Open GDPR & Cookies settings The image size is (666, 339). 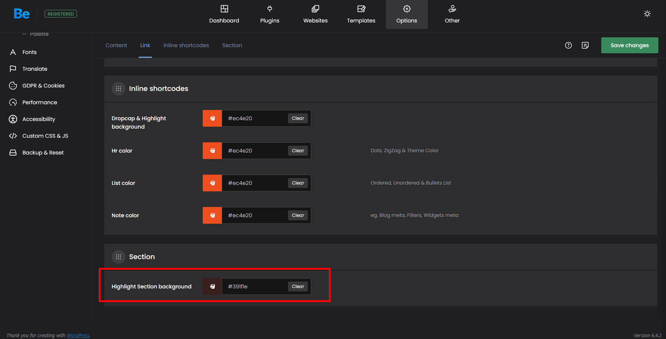pos(43,86)
